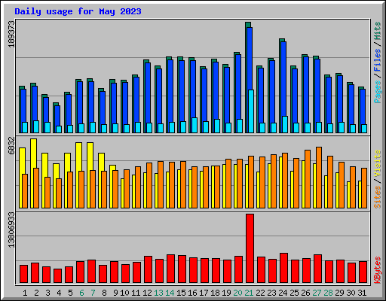Click the green weekend day label 27
Viewport: 386px width, 301px height.
317,293
